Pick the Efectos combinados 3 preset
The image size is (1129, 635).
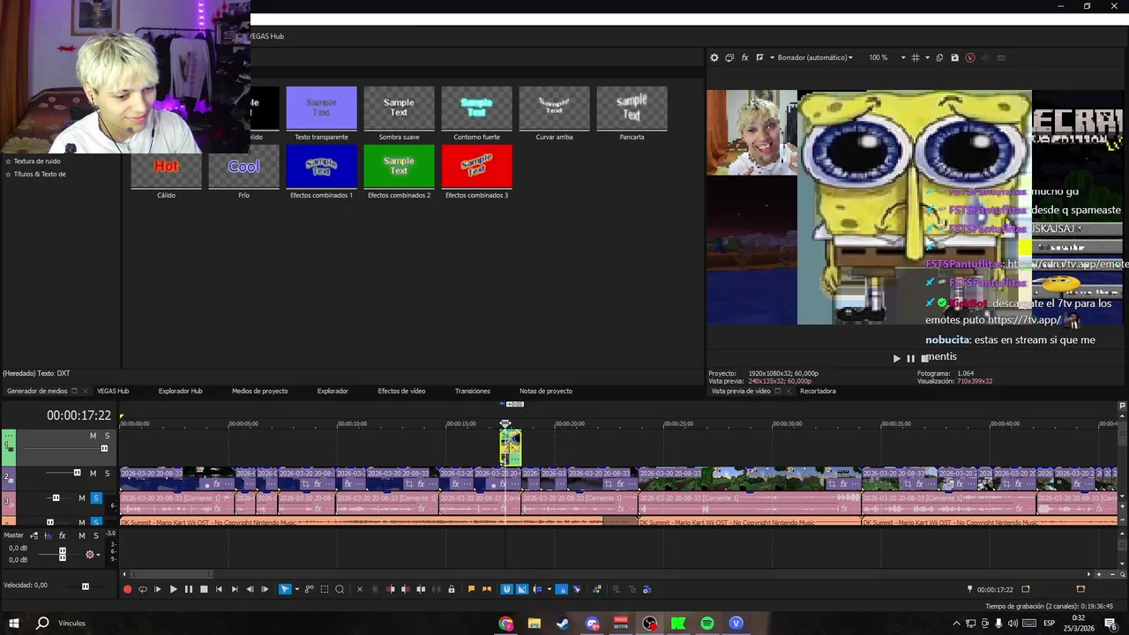(476, 166)
